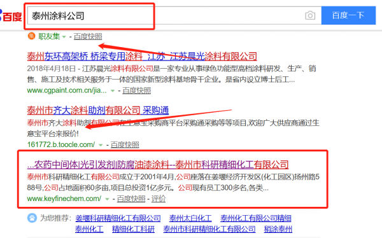The height and width of the screenshot is (238, 382).
Task: Open recommended search 姜堰科研精细化工有限公司
Action: coord(118,218)
